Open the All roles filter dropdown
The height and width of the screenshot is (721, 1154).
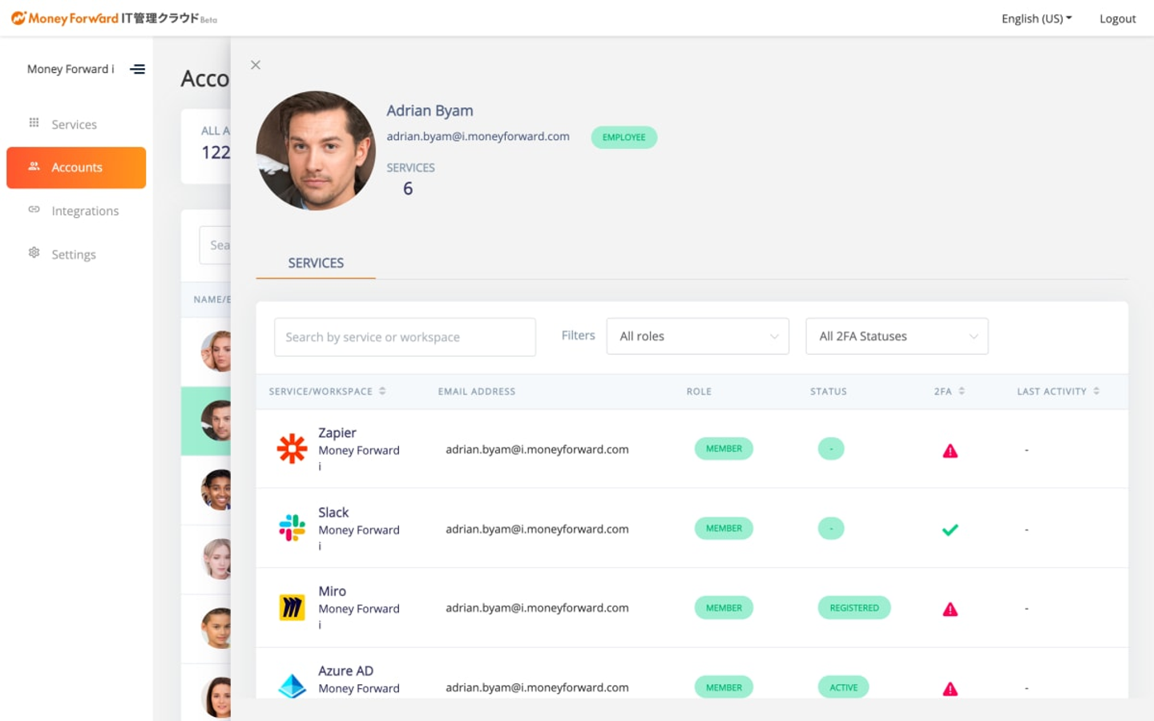pyautogui.click(x=698, y=336)
